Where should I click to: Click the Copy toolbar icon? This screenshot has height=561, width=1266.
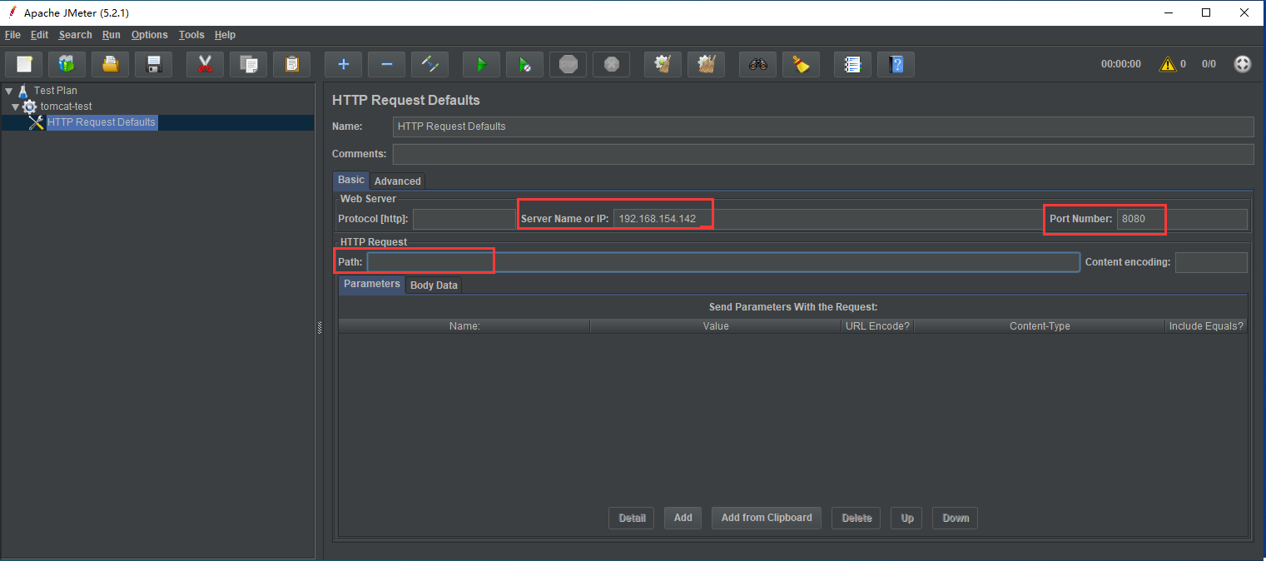(x=248, y=64)
